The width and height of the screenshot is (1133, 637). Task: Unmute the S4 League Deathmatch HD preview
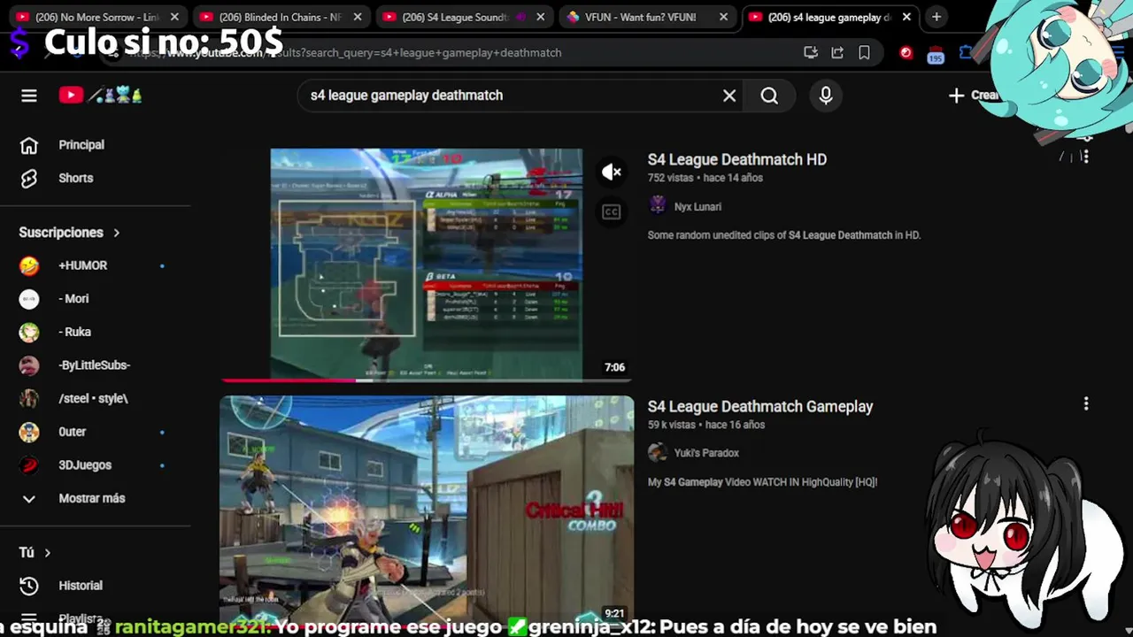(x=612, y=173)
